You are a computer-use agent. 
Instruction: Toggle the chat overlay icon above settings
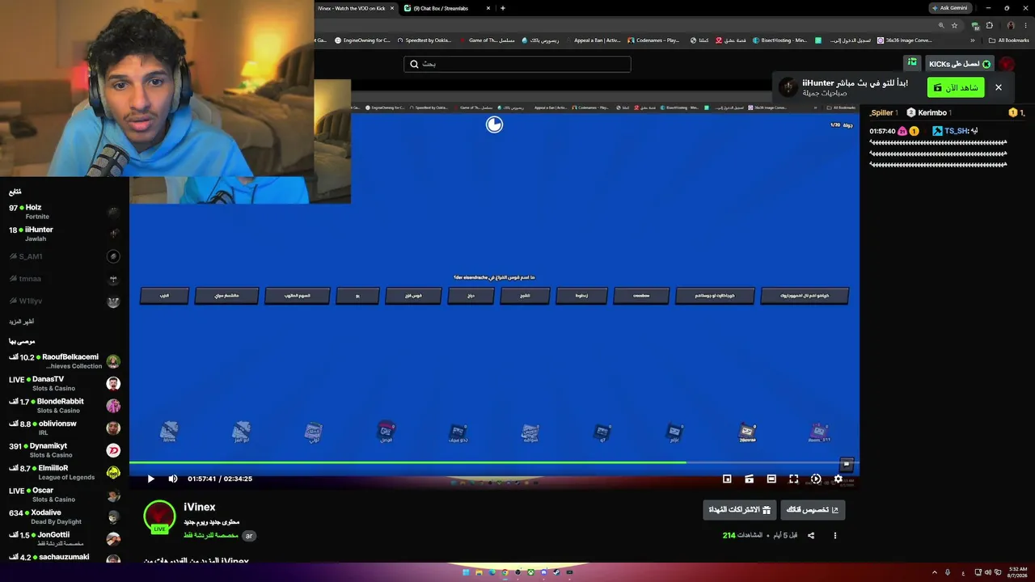click(x=846, y=464)
